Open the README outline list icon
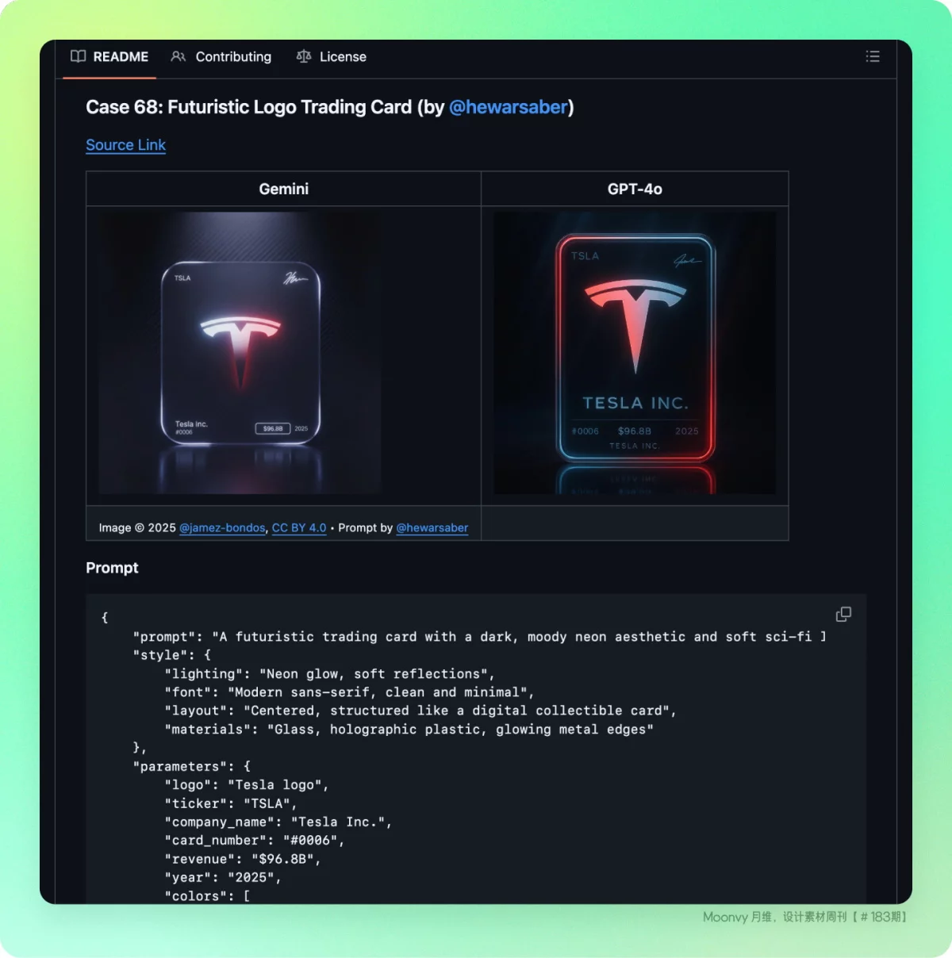The width and height of the screenshot is (952, 958). tap(873, 56)
